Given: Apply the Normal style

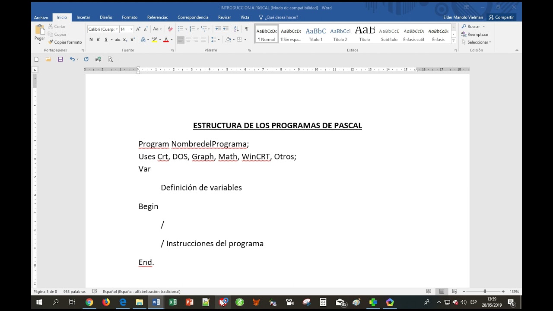Looking at the screenshot, I should 267,34.
